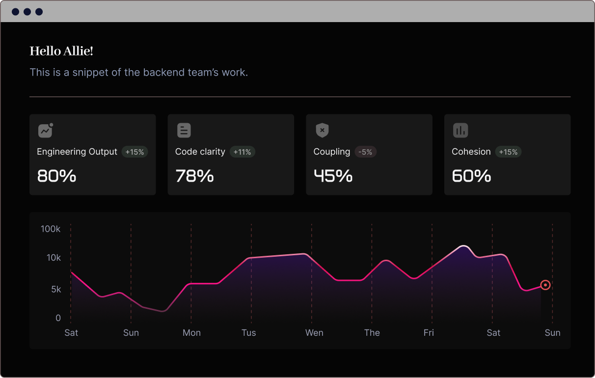The width and height of the screenshot is (595, 378).
Task: Click the 100k y-axis label
Action: 51,229
